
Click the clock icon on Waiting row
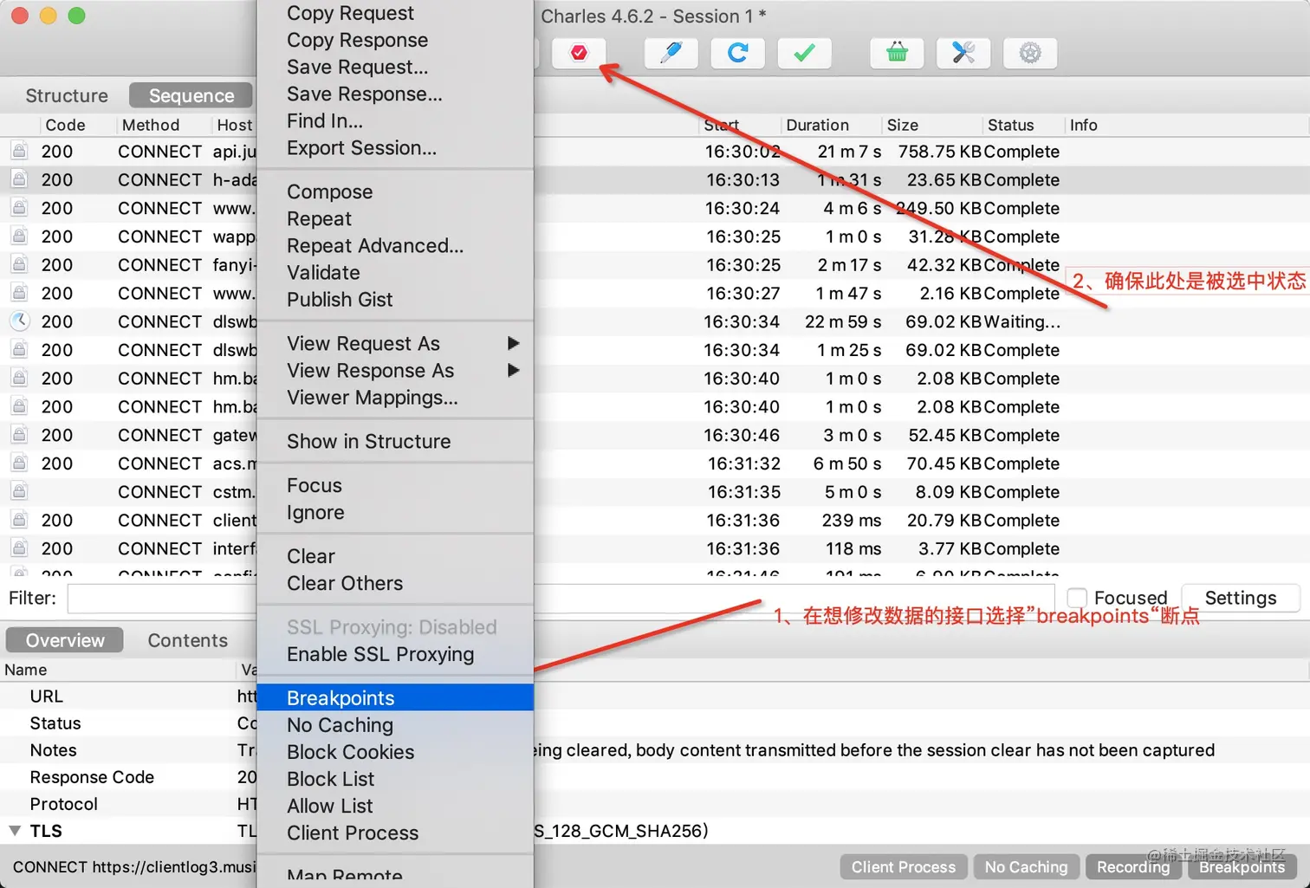[19, 321]
